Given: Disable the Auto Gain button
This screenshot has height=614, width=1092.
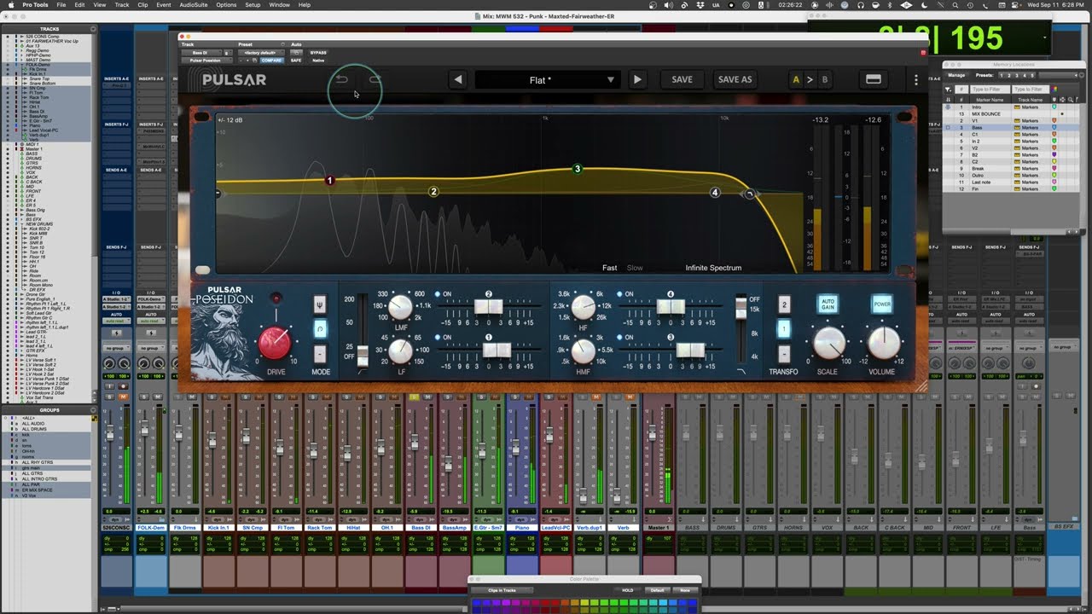Looking at the screenshot, I should (x=828, y=304).
